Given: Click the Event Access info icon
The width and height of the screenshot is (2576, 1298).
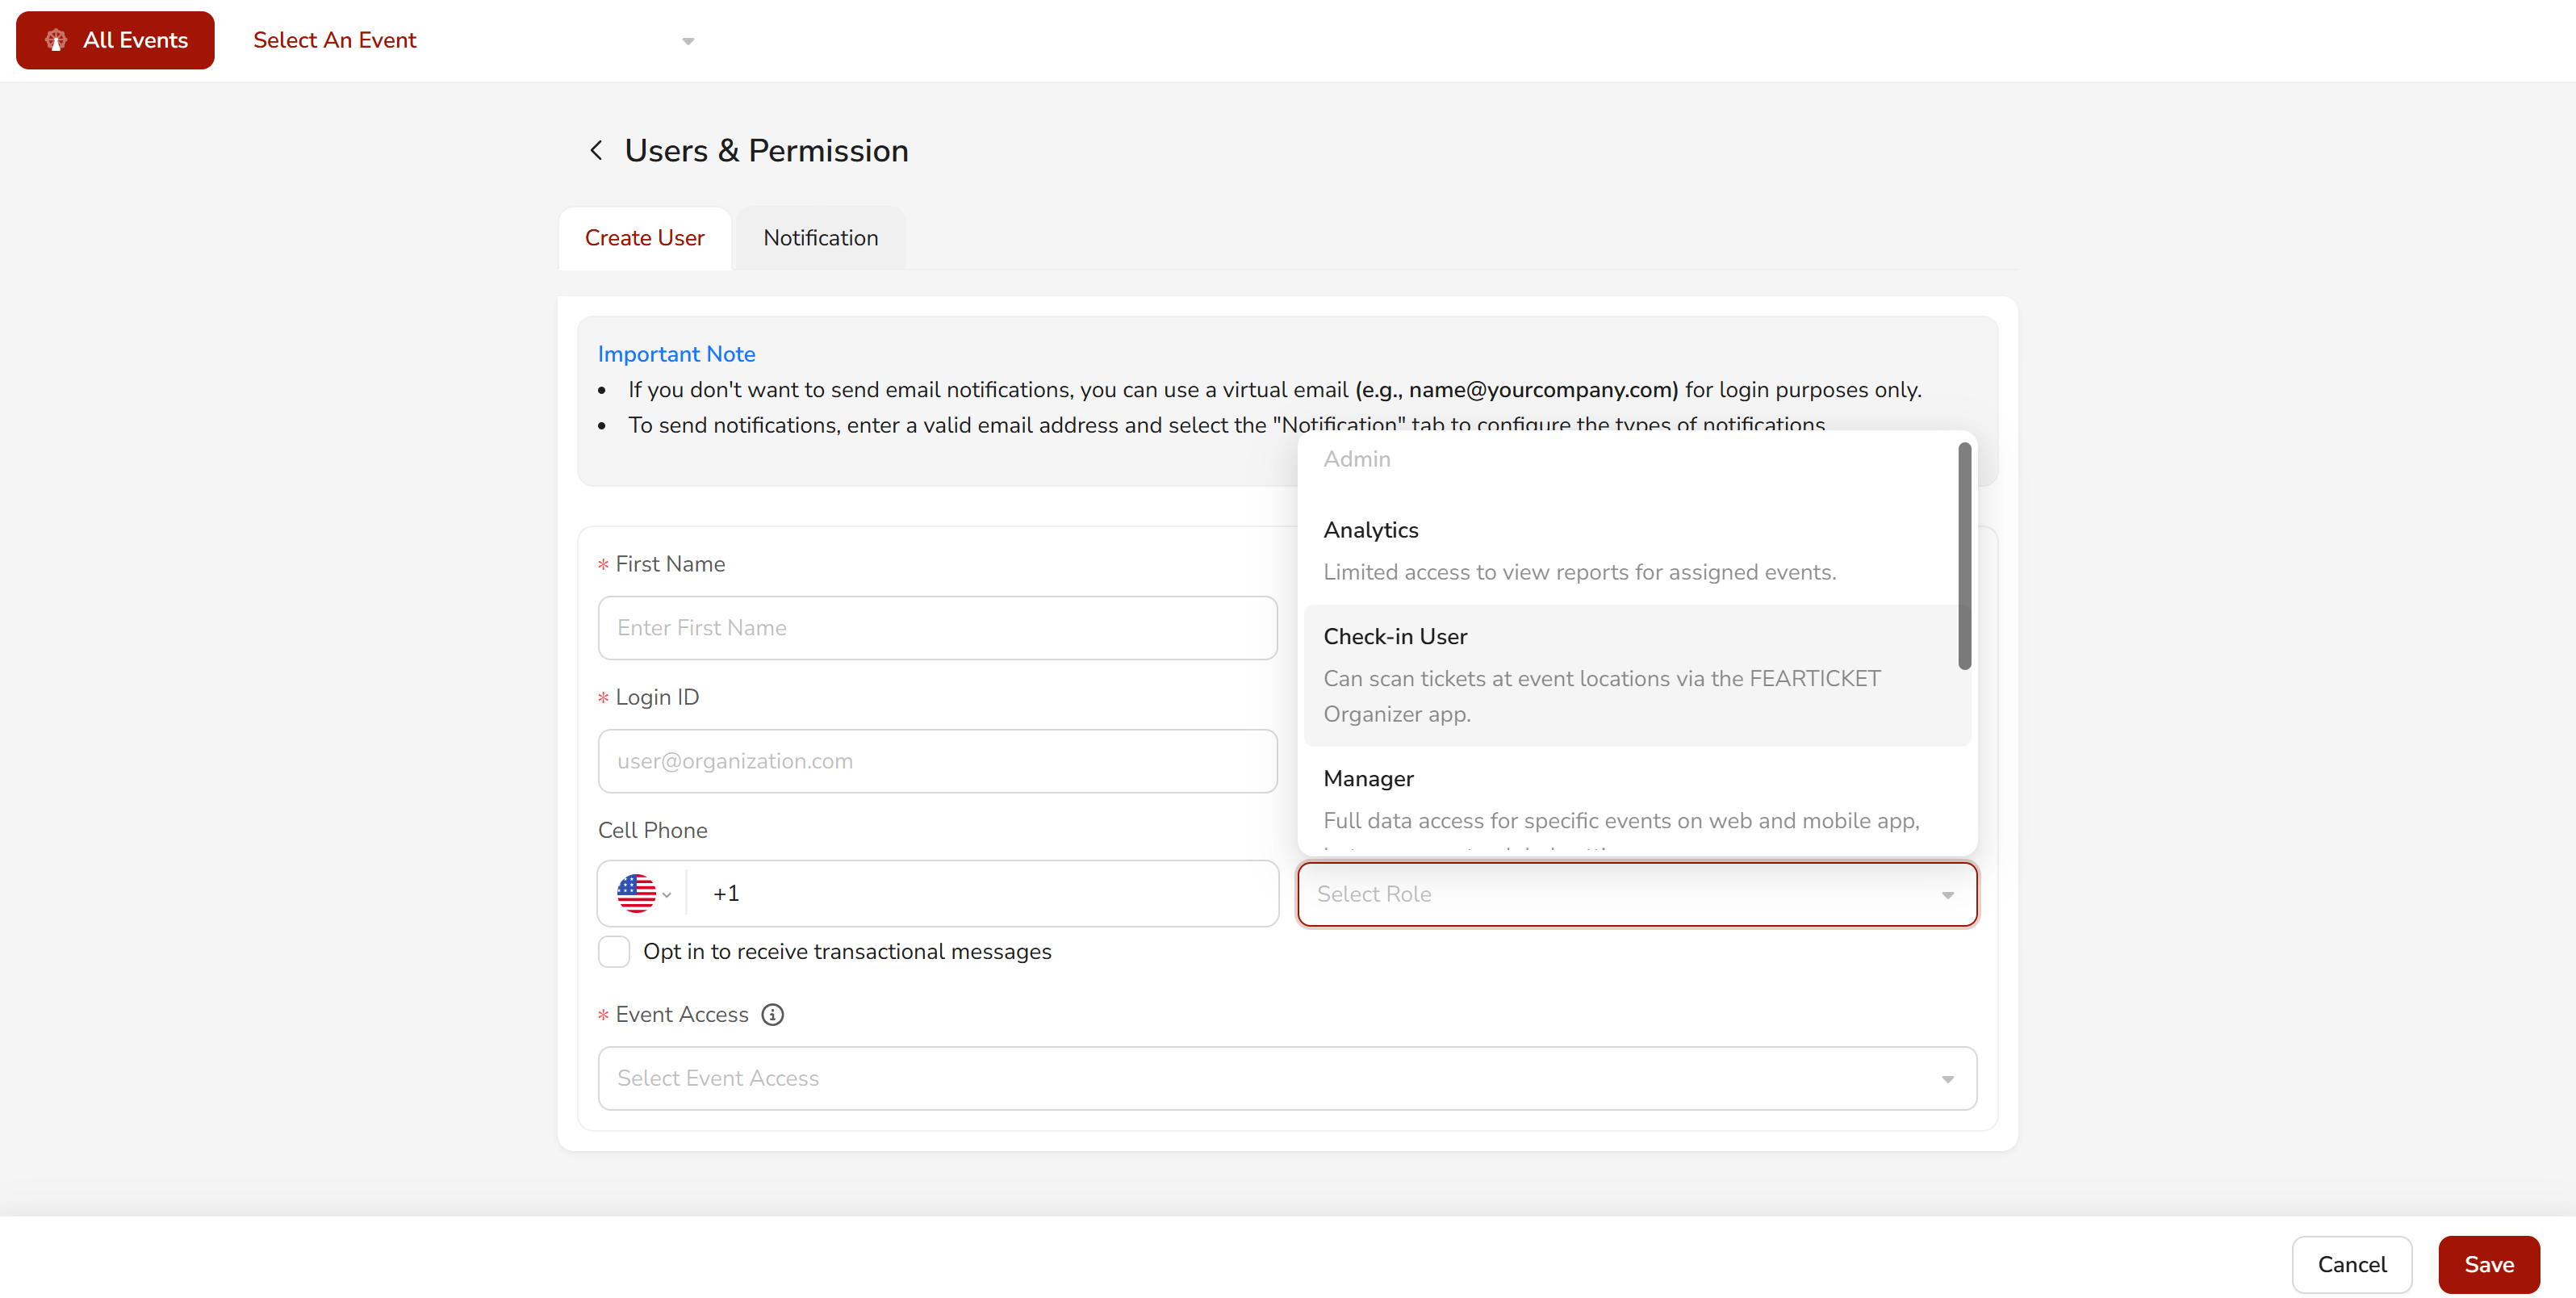Looking at the screenshot, I should pos(772,1014).
